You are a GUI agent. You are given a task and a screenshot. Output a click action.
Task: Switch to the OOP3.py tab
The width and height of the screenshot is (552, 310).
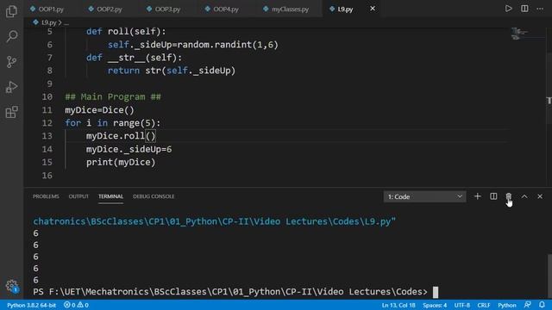(x=164, y=9)
